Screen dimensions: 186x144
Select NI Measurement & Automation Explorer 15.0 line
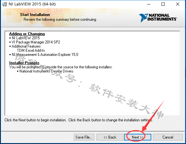[44, 55]
